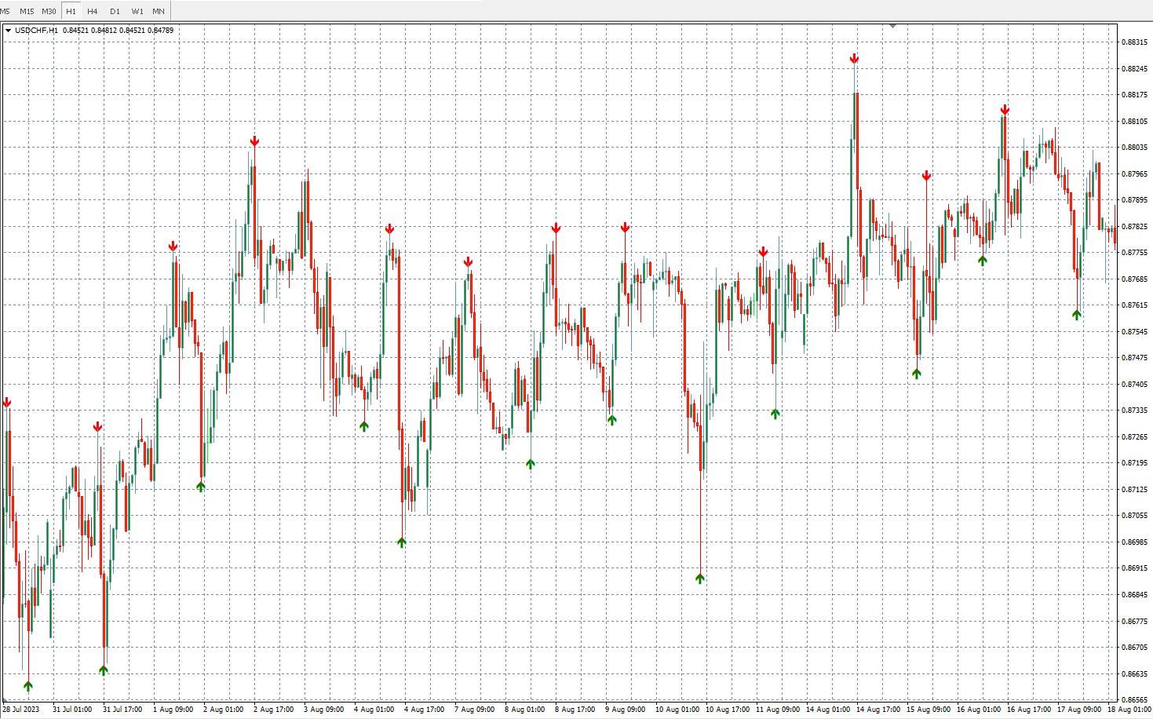Switch chart to D1 timeframe
The image size is (1153, 719).
[x=115, y=11]
